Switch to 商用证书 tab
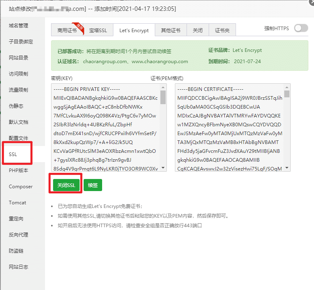This screenshot has height=290, width=314. [x=67, y=30]
